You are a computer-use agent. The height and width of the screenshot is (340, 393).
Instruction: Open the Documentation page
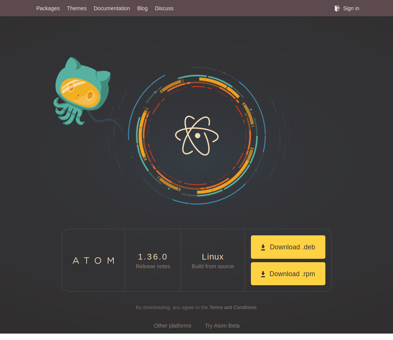pyautogui.click(x=112, y=8)
